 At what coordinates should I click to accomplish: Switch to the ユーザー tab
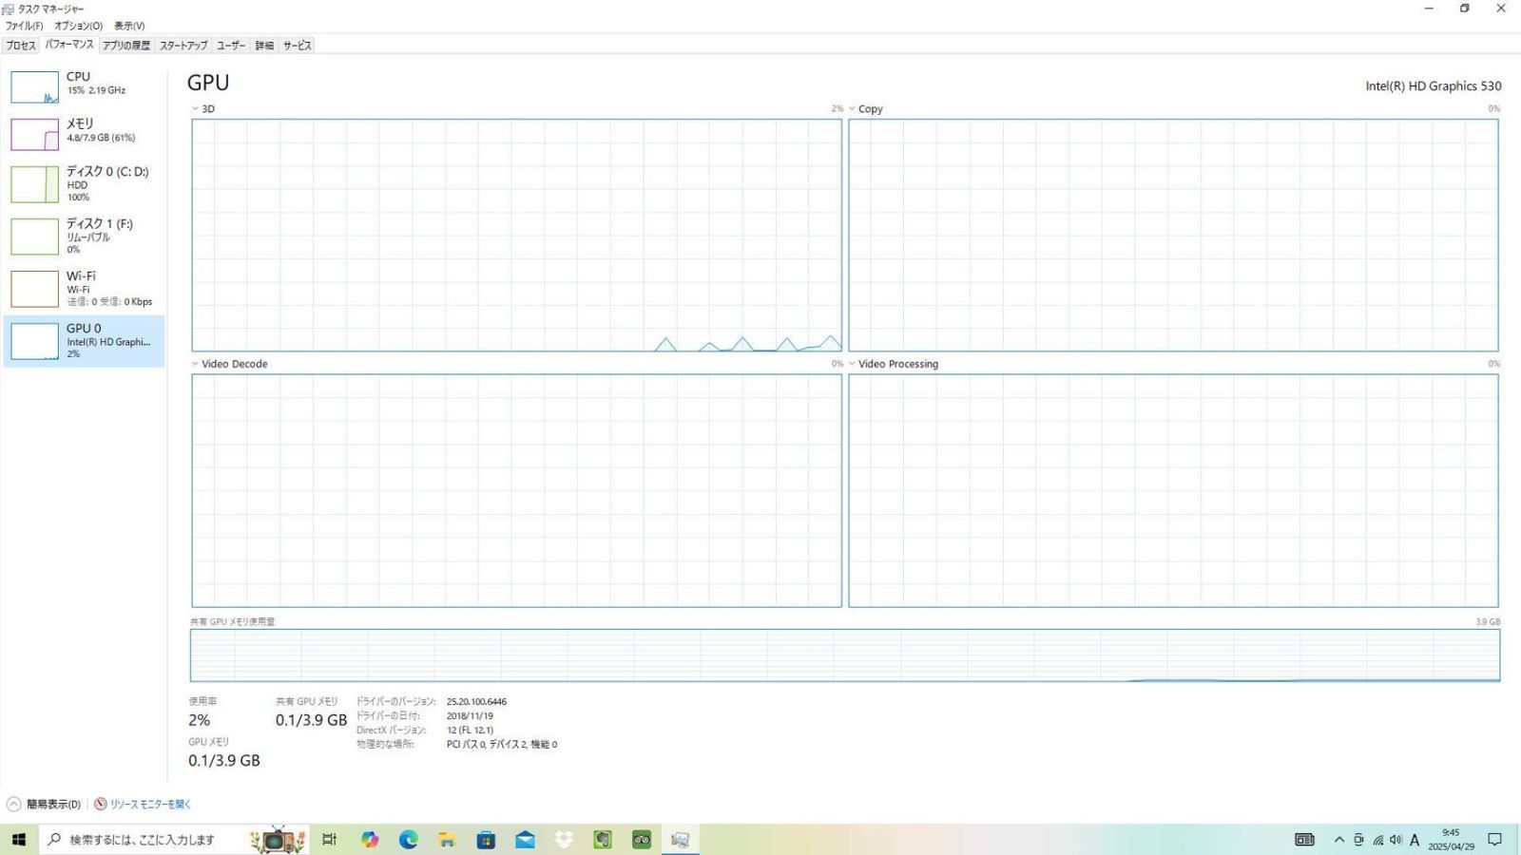click(231, 46)
